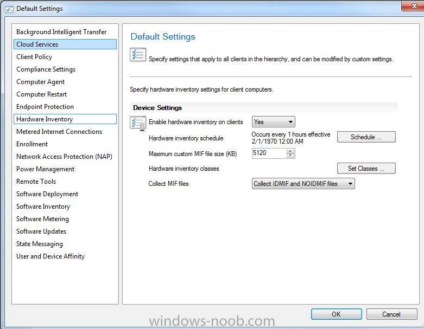Open the Collect MIF files dropdown

tap(303, 184)
